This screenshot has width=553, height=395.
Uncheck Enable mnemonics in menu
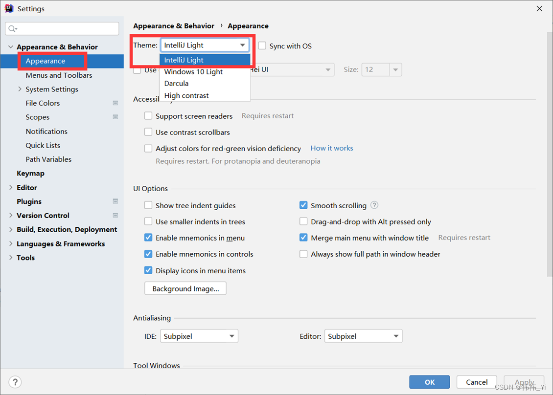[x=148, y=238]
